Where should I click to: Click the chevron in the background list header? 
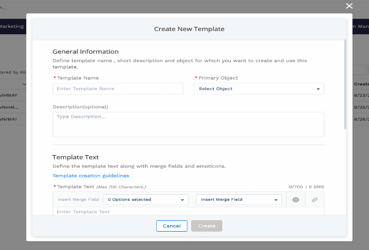pyautogui.click(x=24, y=84)
